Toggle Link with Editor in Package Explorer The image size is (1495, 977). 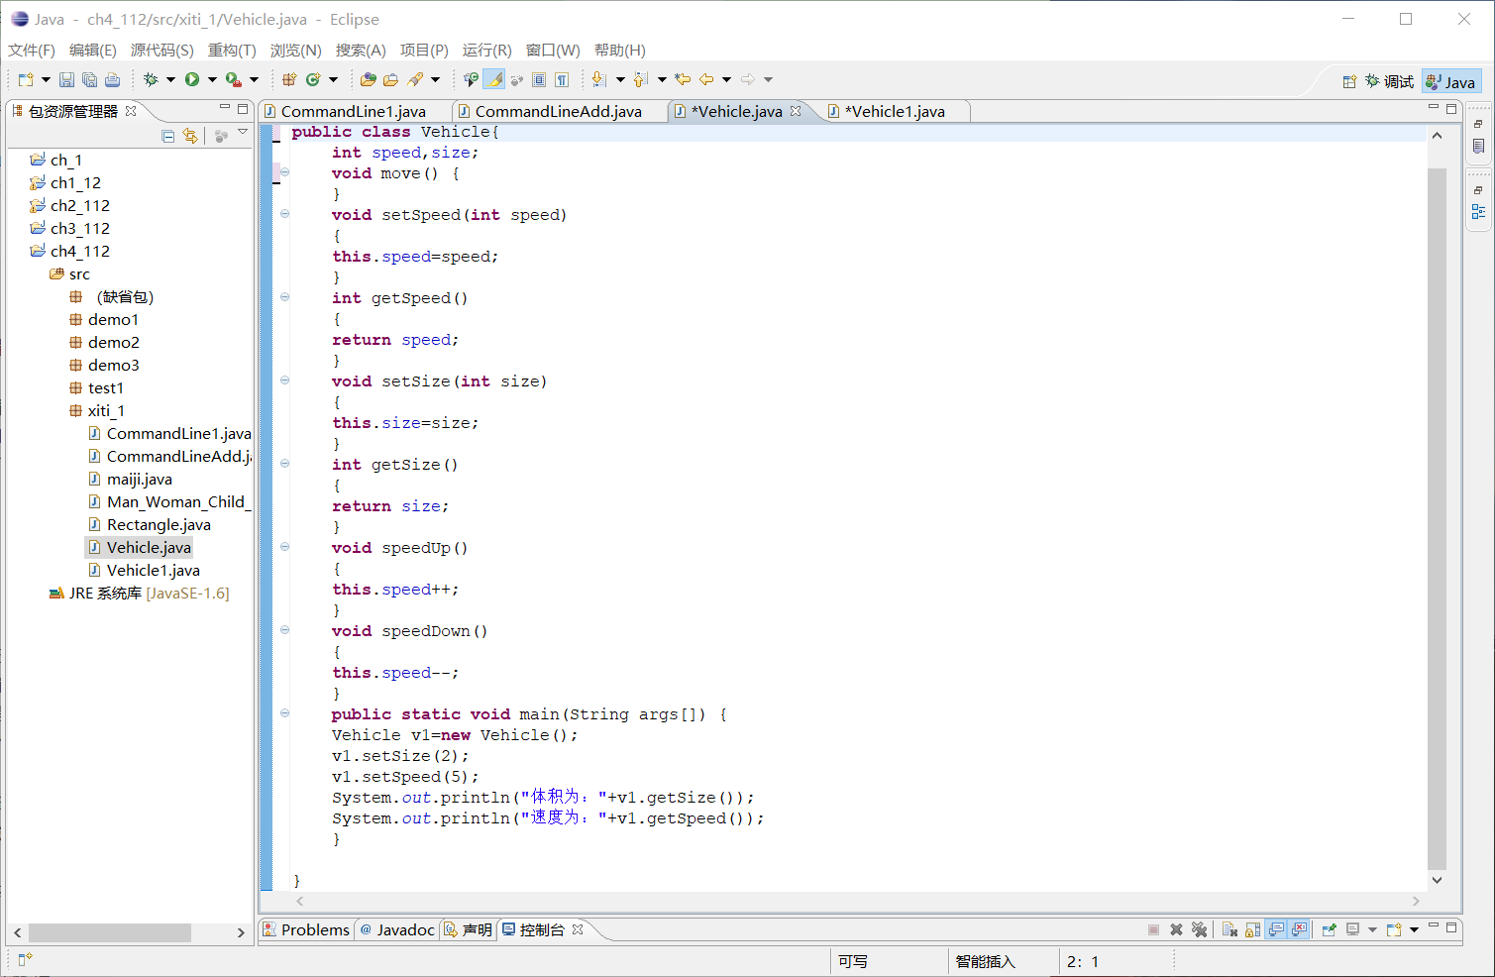pos(190,136)
